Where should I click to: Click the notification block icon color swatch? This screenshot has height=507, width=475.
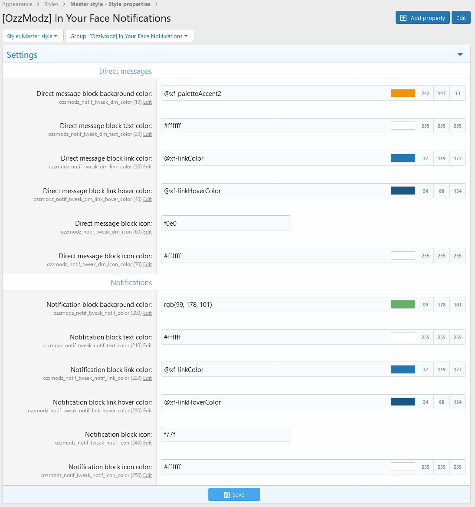click(x=403, y=467)
